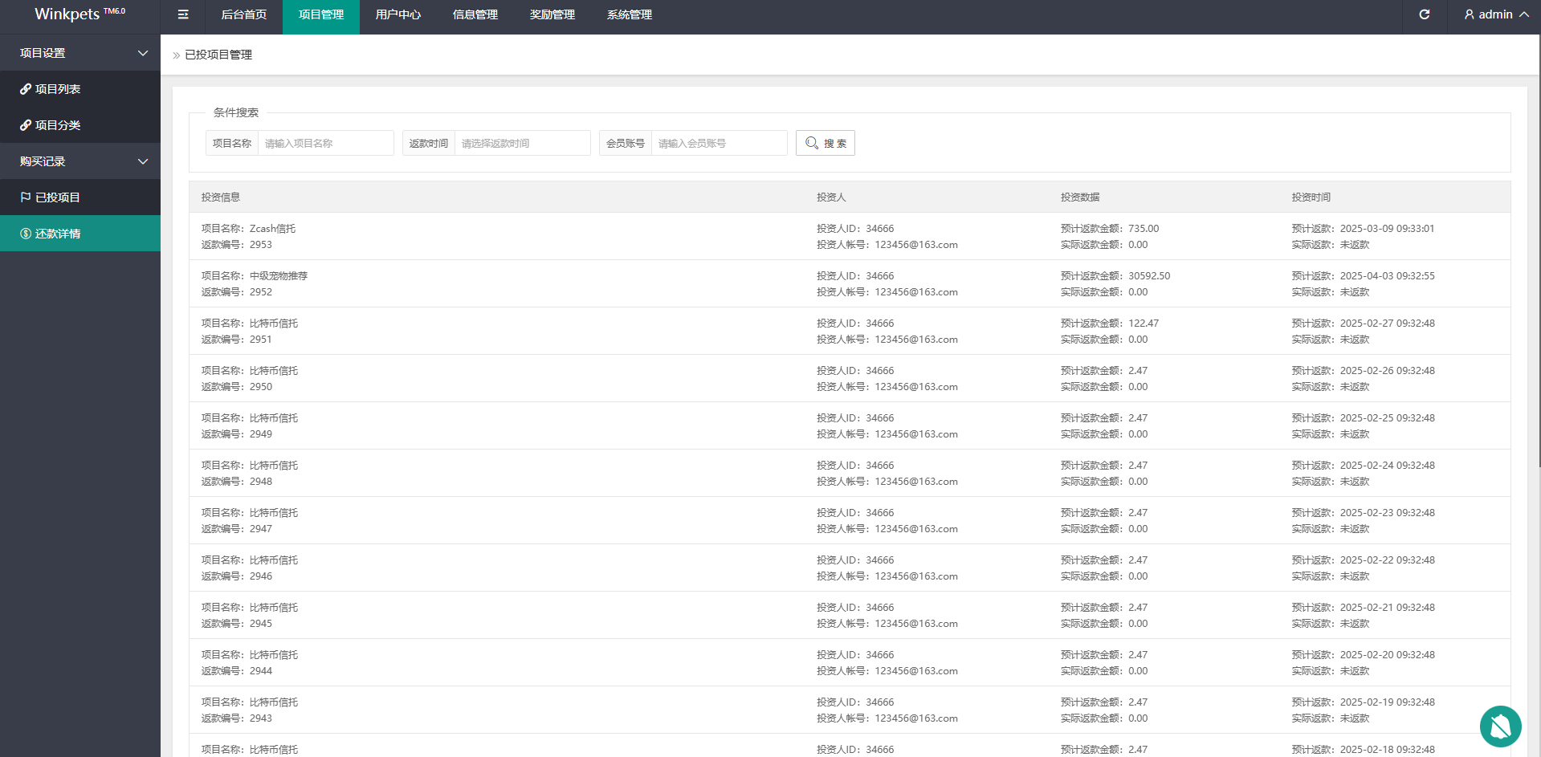
Task: Toggle the sidebar collapse hamburger icon
Action: 183,14
